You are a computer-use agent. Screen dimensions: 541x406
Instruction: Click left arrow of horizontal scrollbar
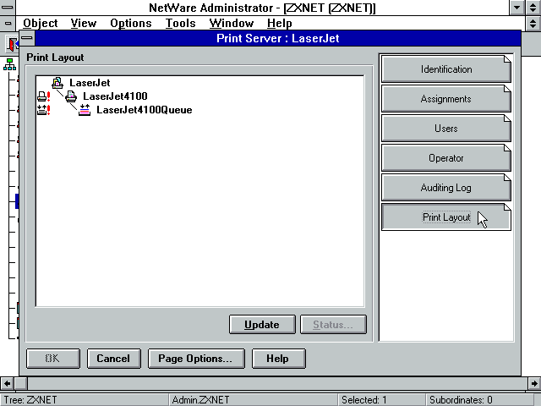click(x=7, y=383)
